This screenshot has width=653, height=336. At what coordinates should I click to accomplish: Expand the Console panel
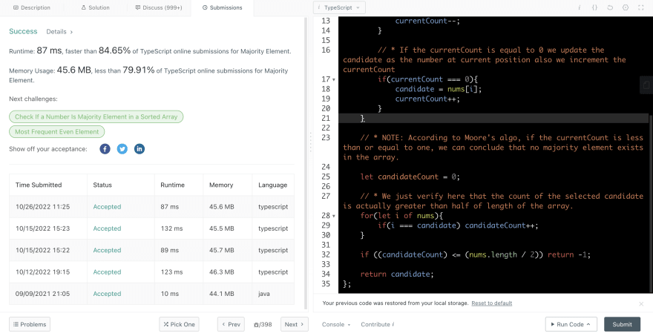[336, 324]
